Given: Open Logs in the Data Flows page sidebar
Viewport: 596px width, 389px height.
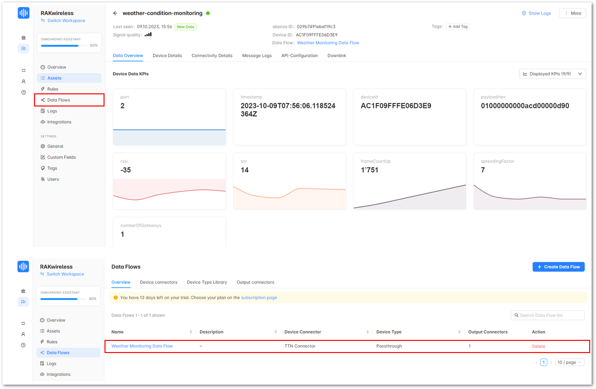Looking at the screenshot, I should click(x=69, y=363).
